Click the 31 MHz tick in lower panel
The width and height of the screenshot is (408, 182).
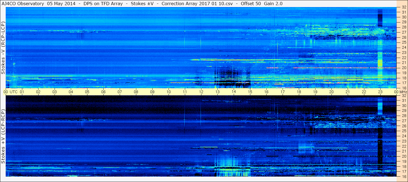point(404,100)
